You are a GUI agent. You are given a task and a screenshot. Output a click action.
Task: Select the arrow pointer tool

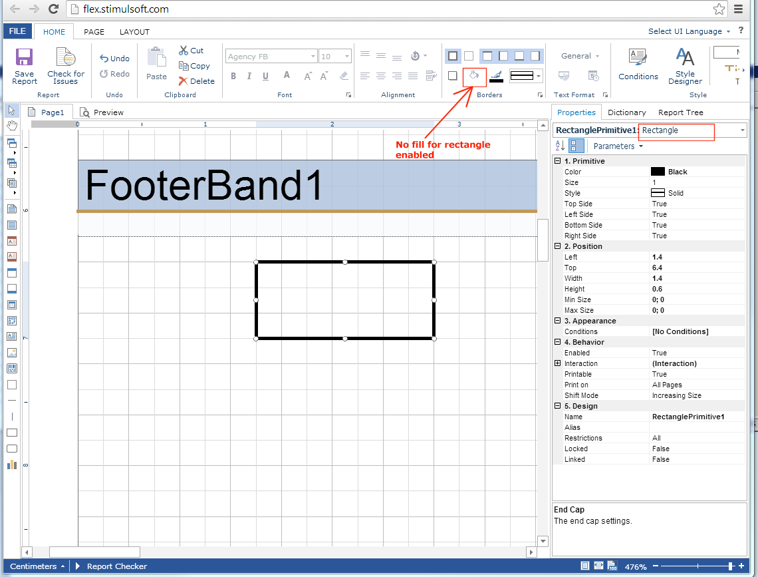pyautogui.click(x=11, y=110)
